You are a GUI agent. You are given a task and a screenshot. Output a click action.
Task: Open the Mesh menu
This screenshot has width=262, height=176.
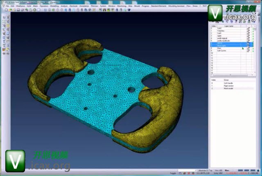tap(36, 6)
